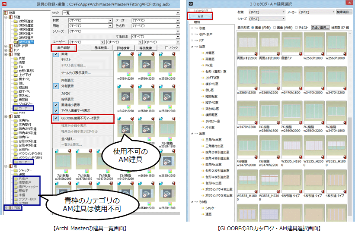355x235 pixels.
Task: Choose ツールチップ表示項目... menu entry
Action: 76,73
